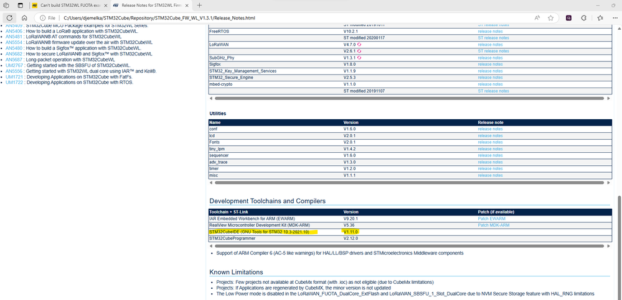Screen dimensions: 622x300
Task: Open timer utility release notes link
Action: pyautogui.click(x=490, y=168)
